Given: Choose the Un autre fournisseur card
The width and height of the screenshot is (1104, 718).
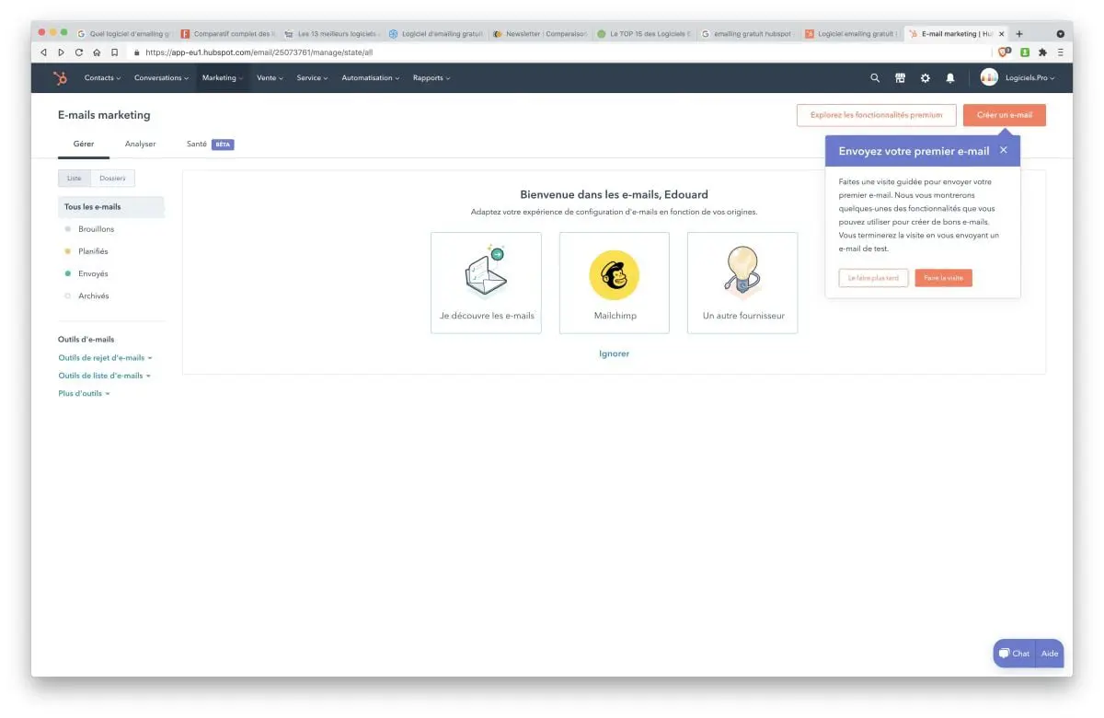Looking at the screenshot, I should coord(742,283).
